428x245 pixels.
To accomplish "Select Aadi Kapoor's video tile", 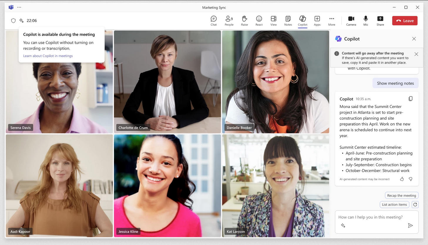I will click(x=59, y=186).
